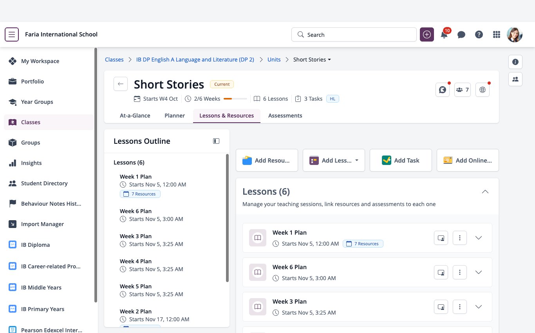Open unit discussion icon with red dot
Image resolution: width=535 pixels, height=333 pixels.
pos(443,90)
